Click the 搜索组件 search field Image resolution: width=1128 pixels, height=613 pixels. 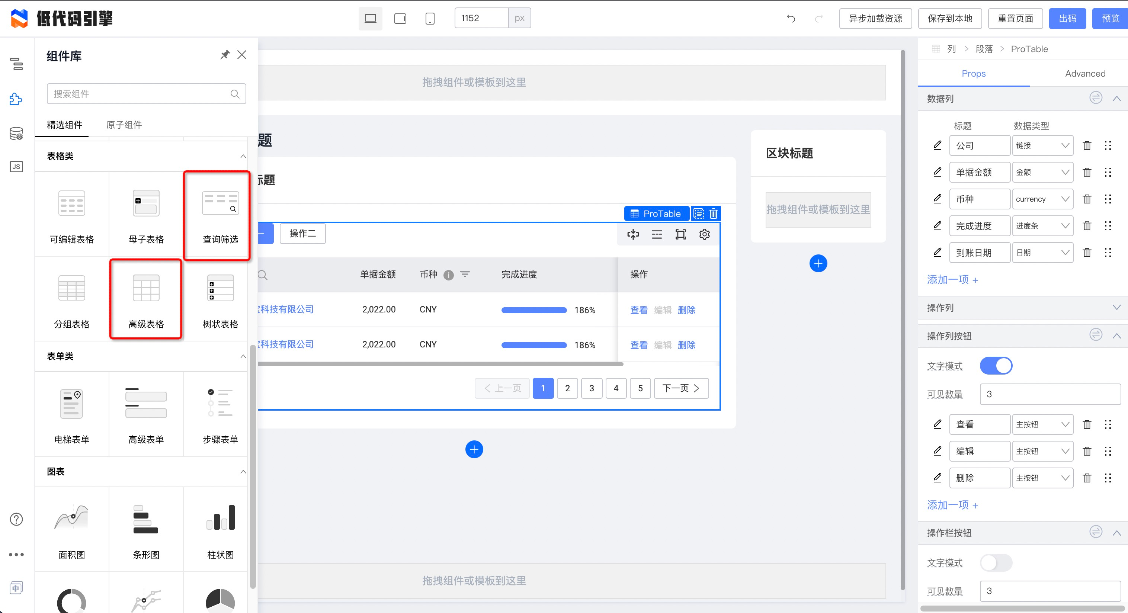click(140, 94)
